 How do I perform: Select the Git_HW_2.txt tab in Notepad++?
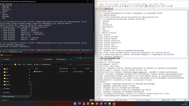(100, 9)
